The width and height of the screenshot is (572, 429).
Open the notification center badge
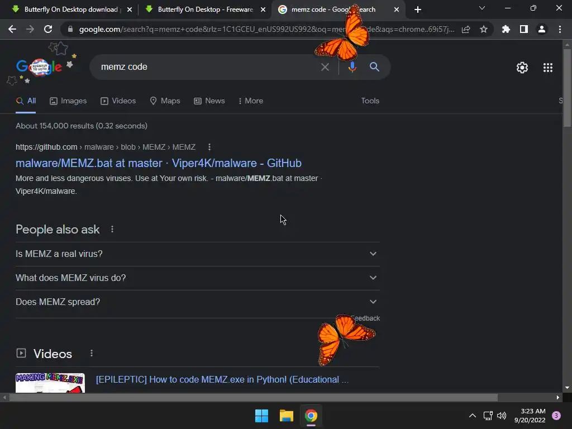tap(556, 416)
